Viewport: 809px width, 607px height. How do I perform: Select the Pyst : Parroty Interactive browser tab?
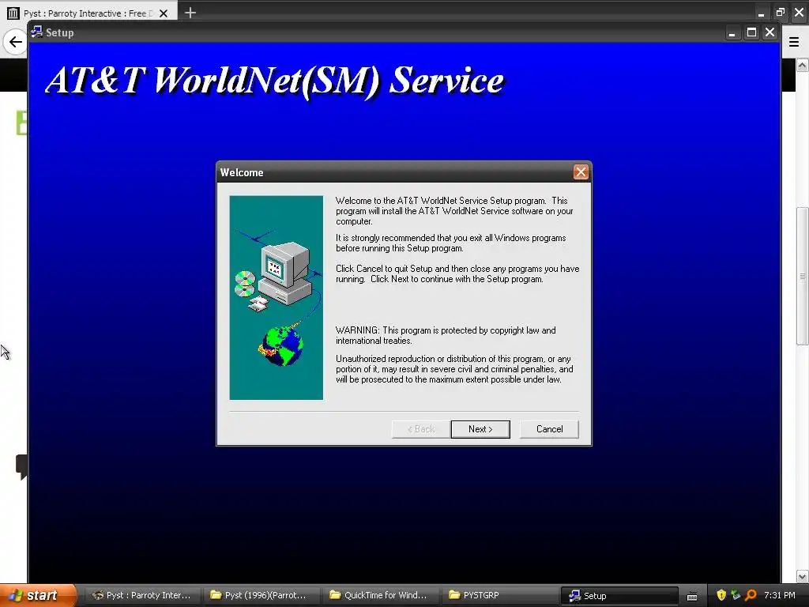click(88, 13)
